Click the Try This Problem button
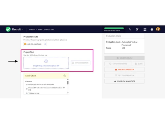 click(124, 75)
